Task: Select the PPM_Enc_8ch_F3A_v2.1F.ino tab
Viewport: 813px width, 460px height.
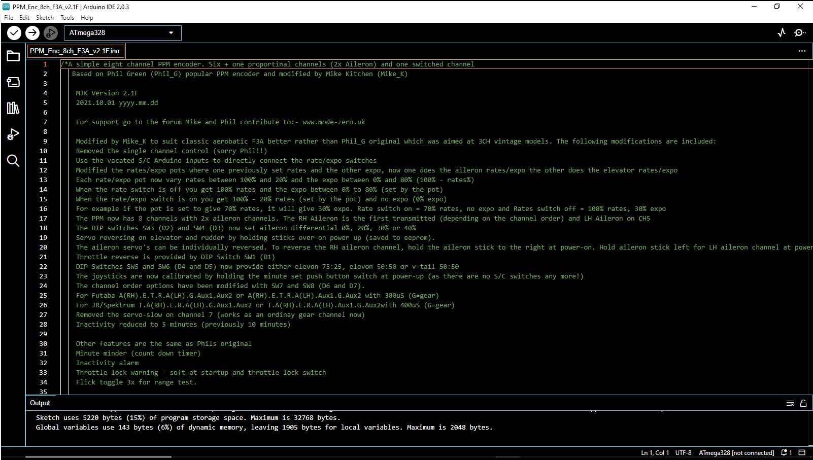Action: [x=75, y=51]
